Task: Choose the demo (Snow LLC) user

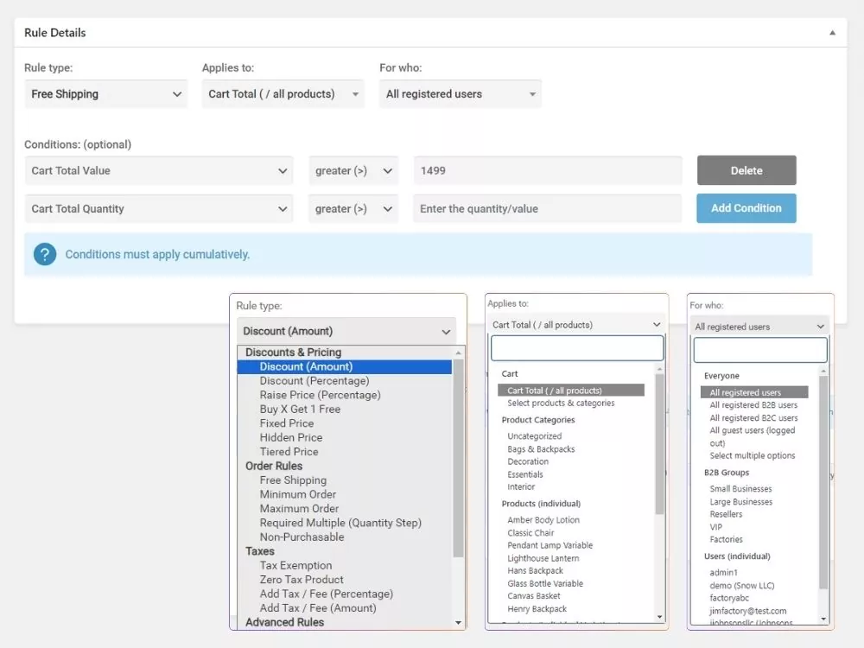Action: tap(741, 586)
